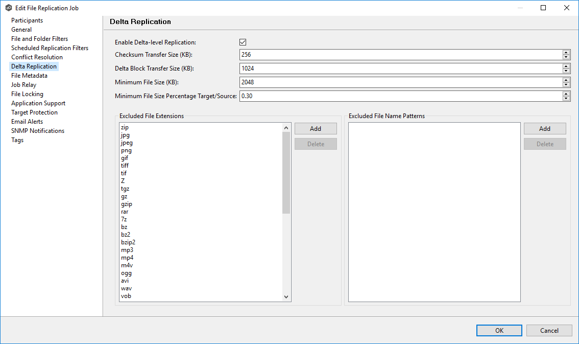The image size is (579, 344).
Task: Switch to Conflict Resolution settings
Action: (37, 57)
